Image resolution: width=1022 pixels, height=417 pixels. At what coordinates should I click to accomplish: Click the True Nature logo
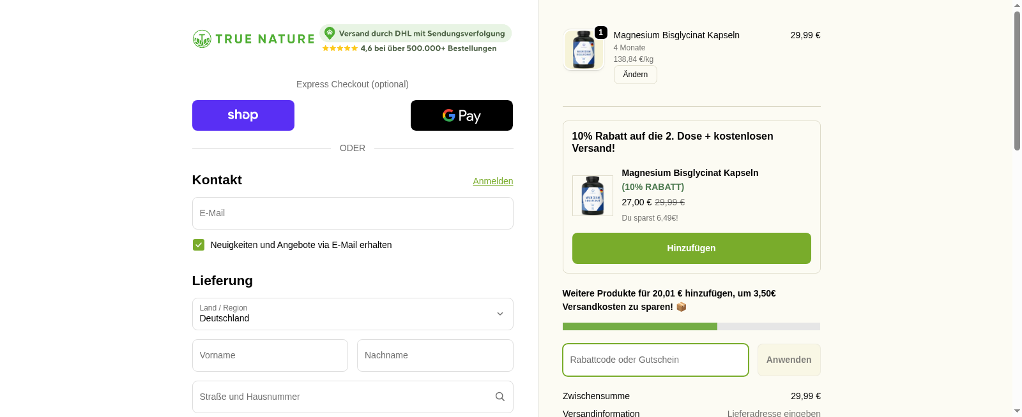pos(254,39)
